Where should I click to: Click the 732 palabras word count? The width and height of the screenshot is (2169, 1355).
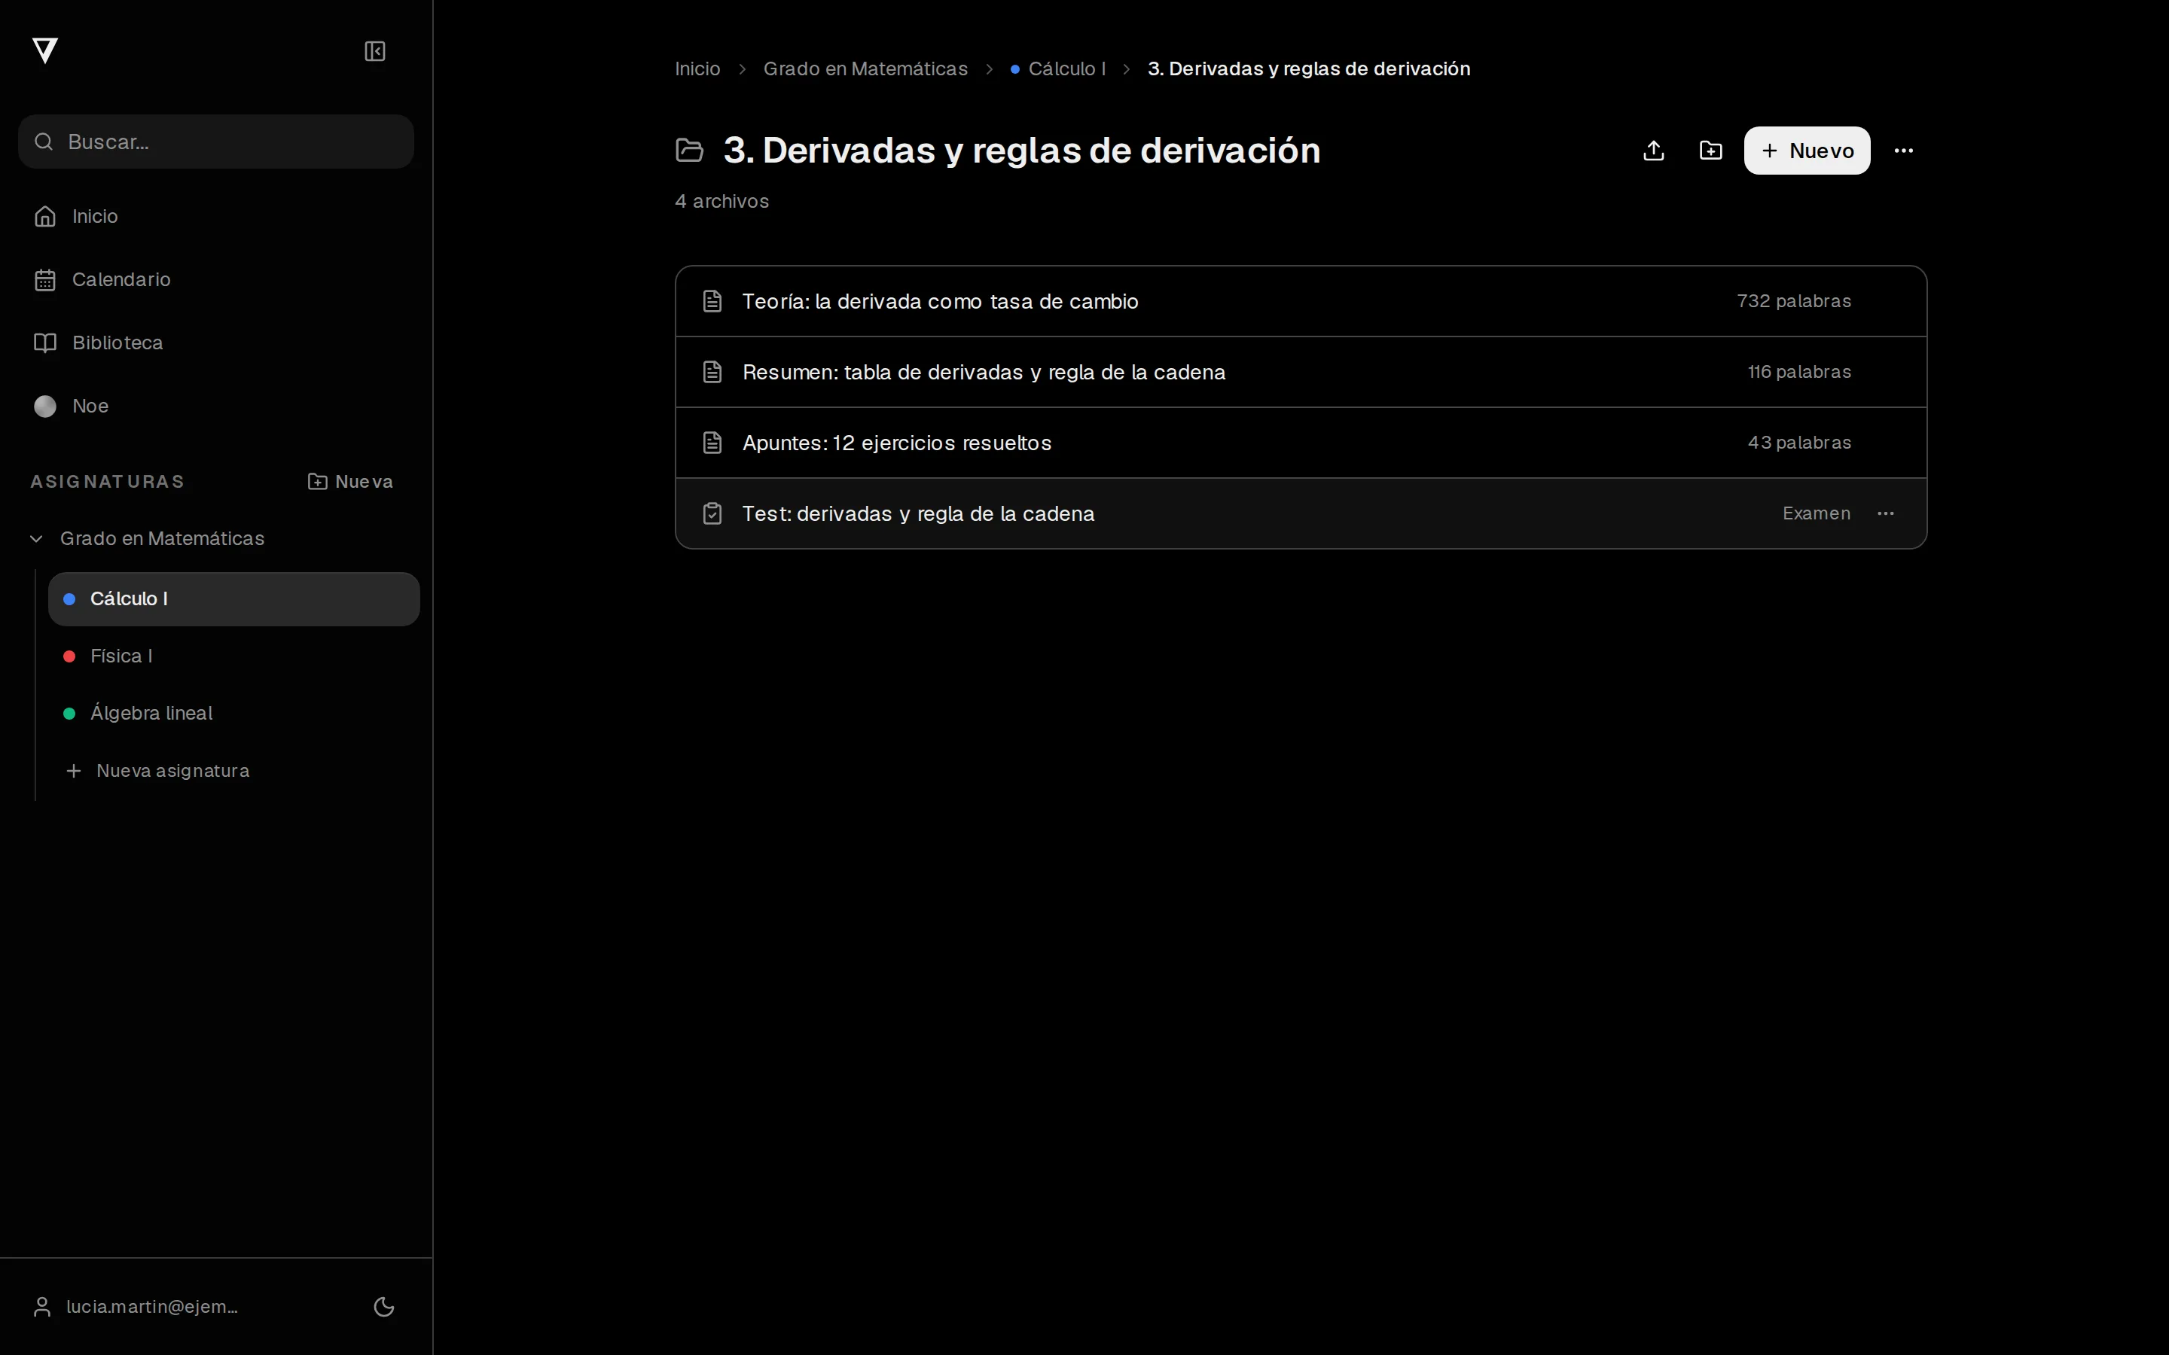(x=1793, y=301)
